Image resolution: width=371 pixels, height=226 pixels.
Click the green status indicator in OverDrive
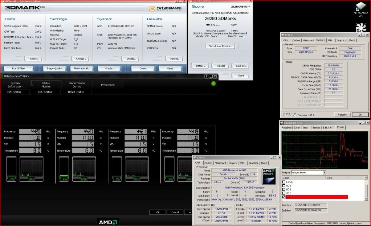213,84
